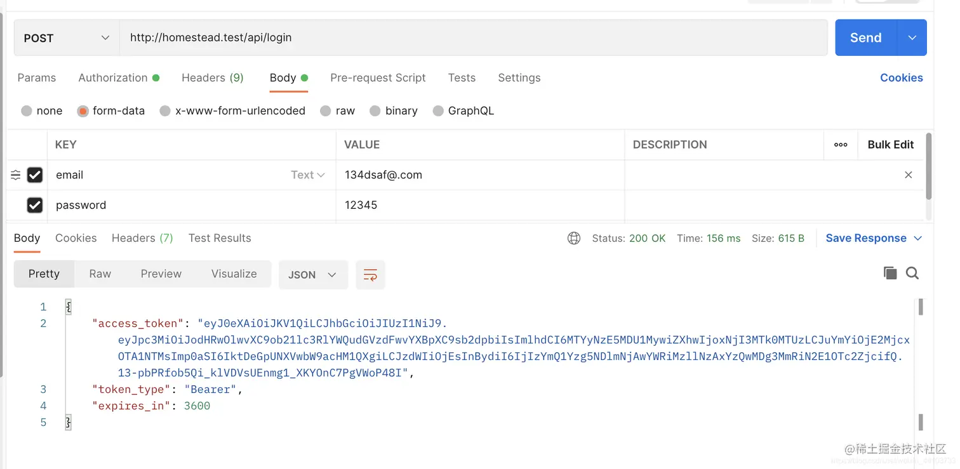Viewport: 960px width, 469px height.
Task: Click the password key field
Action: click(x=191, y=205)
